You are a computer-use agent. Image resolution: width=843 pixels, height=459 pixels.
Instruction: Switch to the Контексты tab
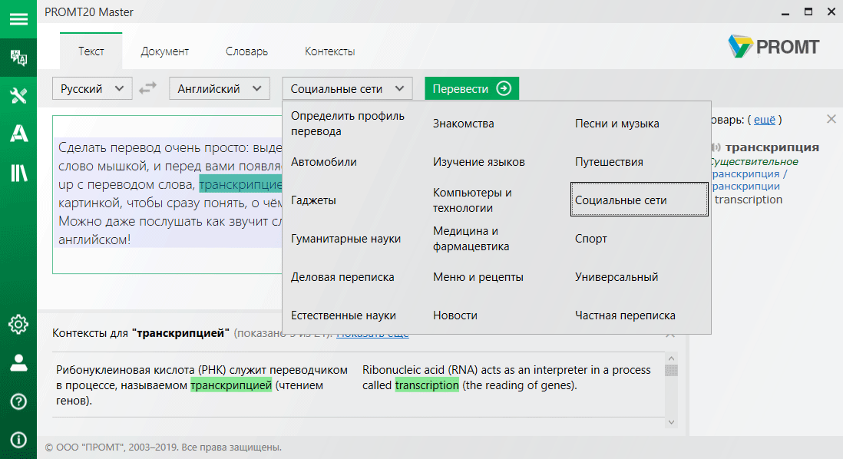pyautogui.click(x=329, y=51)
